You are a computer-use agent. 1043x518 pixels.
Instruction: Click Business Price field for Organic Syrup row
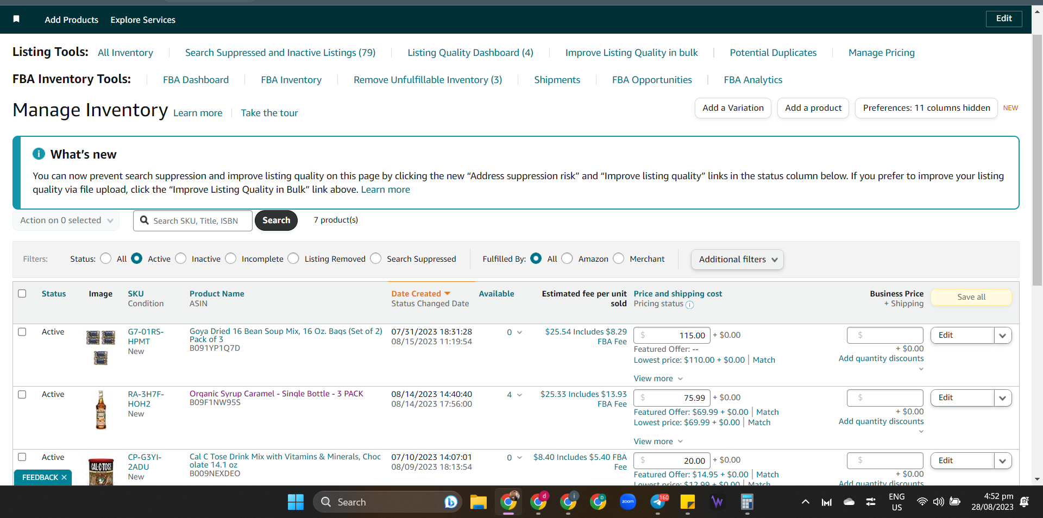click(885, 398)
